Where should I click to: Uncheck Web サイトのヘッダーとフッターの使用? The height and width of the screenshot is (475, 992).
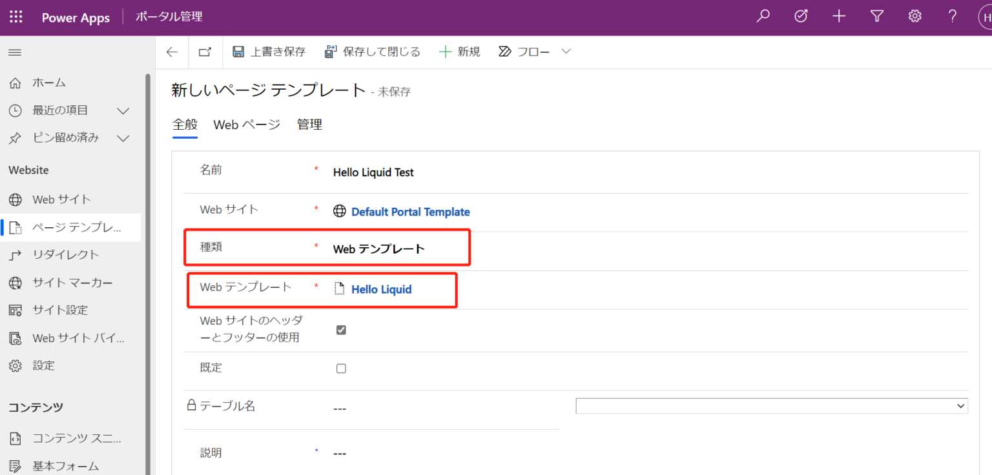341,330
